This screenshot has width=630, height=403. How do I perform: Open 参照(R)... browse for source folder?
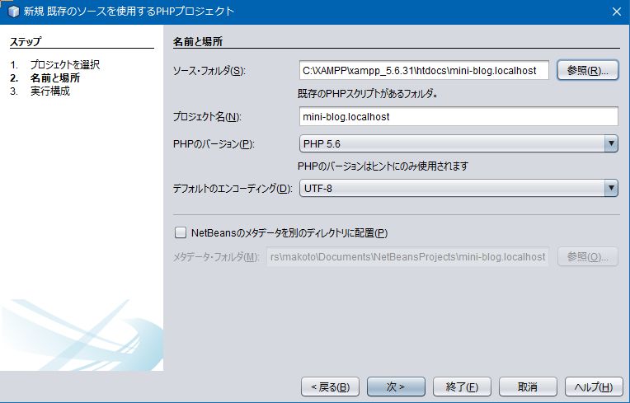tap(587, 71)
